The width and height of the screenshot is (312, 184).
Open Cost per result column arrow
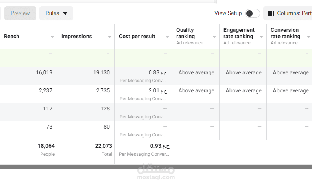[167, 37]
